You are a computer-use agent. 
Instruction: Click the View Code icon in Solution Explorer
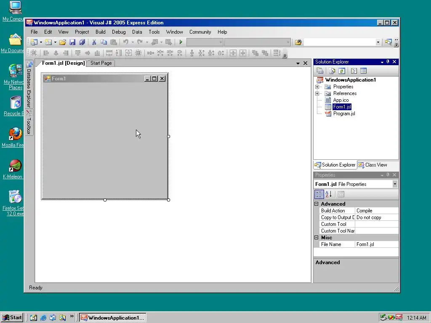coord(354,71)
